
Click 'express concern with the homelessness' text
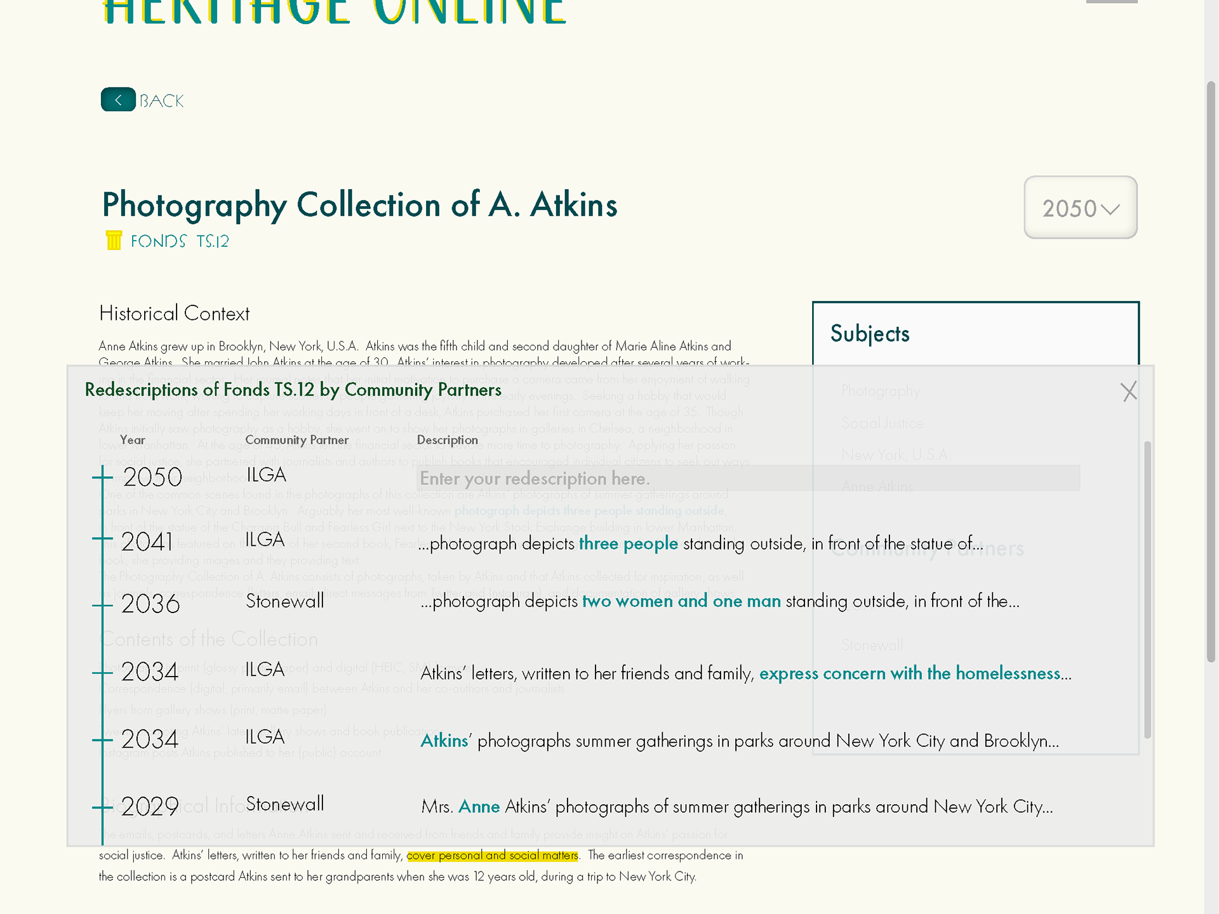(x=910, y=673)
